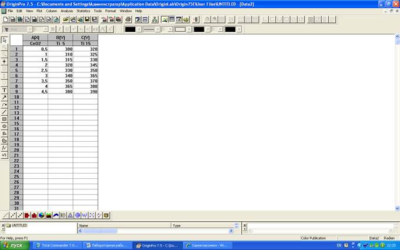This screenshot has height=250, width=400.
Task: Click the cell containing 390 in column C
Action: click(85, 92)
